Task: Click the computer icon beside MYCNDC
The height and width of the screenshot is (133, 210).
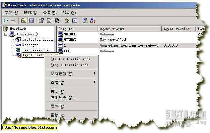Action: [61, 40]
